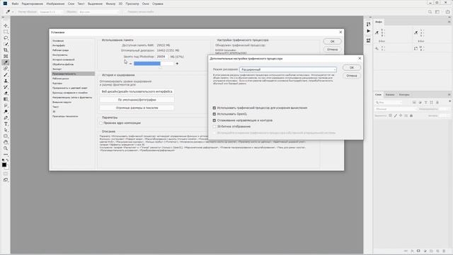Open the Eyedropper tool preset picker

pyautogui.click(x=9, y=12)
